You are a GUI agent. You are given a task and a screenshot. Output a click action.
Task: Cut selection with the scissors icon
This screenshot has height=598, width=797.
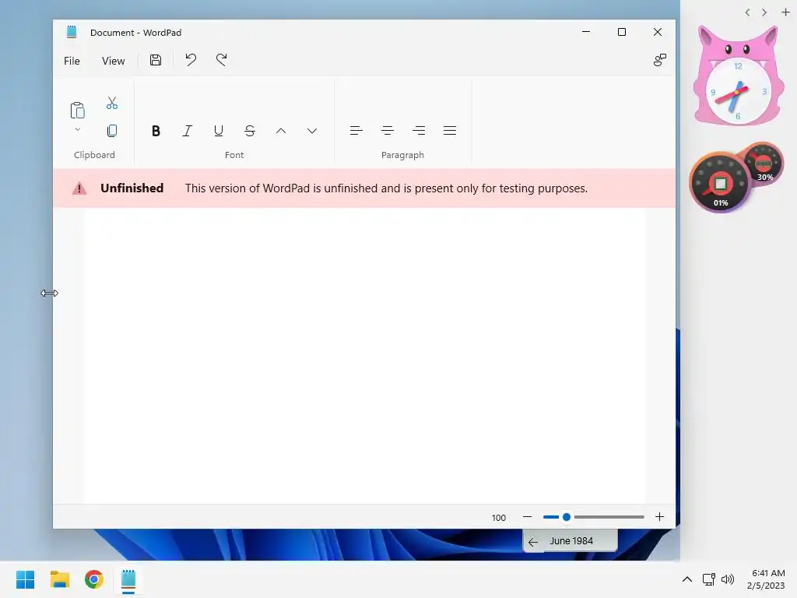tap(112, 104)
